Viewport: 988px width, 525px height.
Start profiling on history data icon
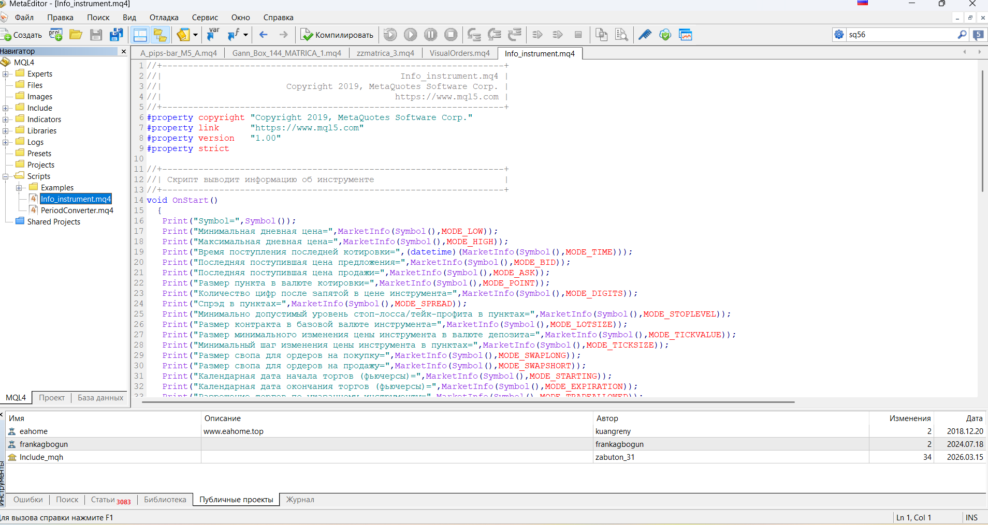pyautogui.click(x=558, y=35)
